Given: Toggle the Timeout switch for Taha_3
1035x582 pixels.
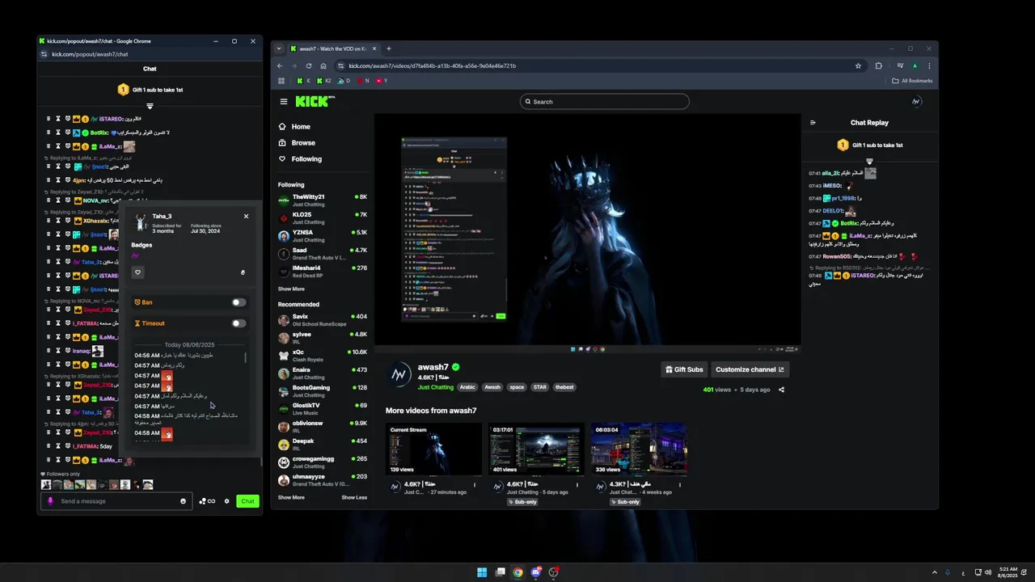Looking at the screenshot, I should pos(239,323).
